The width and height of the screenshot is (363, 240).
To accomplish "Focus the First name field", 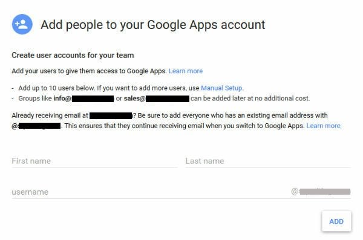I will pyautogui.click(x=94, y=161).
